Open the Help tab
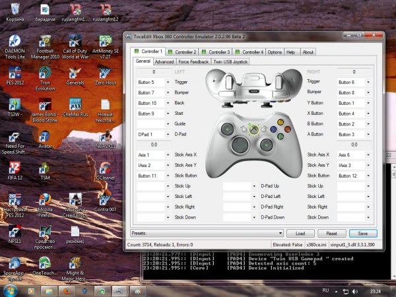Image resolution: width=396 pixels, height=297 pixels. click(x=290, y=52)
